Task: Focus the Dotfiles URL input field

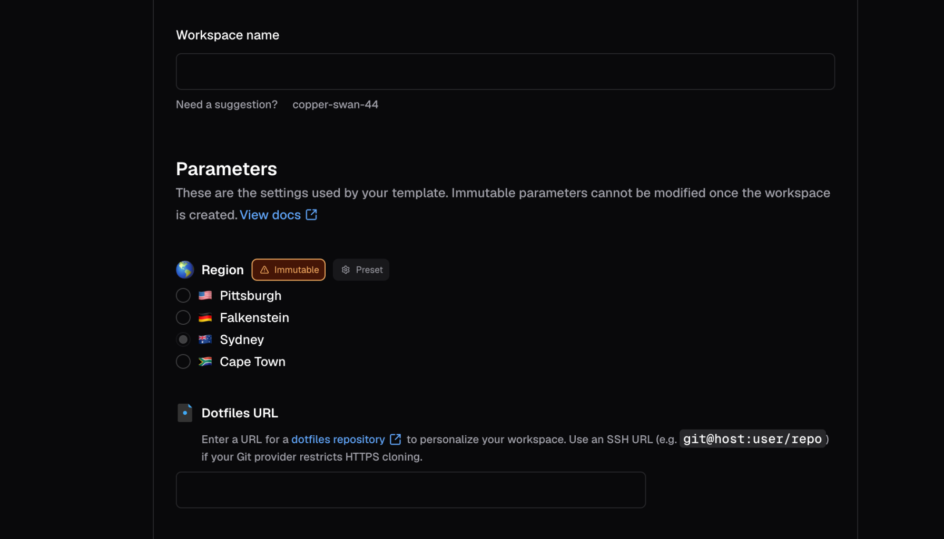Action: (x=411, y=490)
